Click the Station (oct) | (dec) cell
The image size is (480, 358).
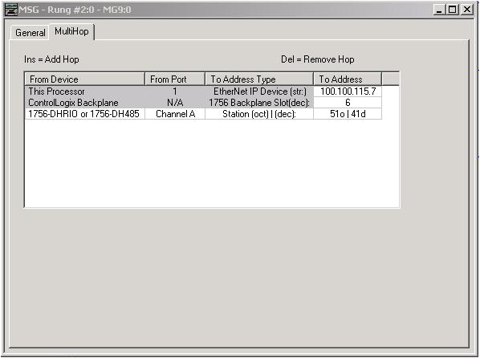(259, 114)
